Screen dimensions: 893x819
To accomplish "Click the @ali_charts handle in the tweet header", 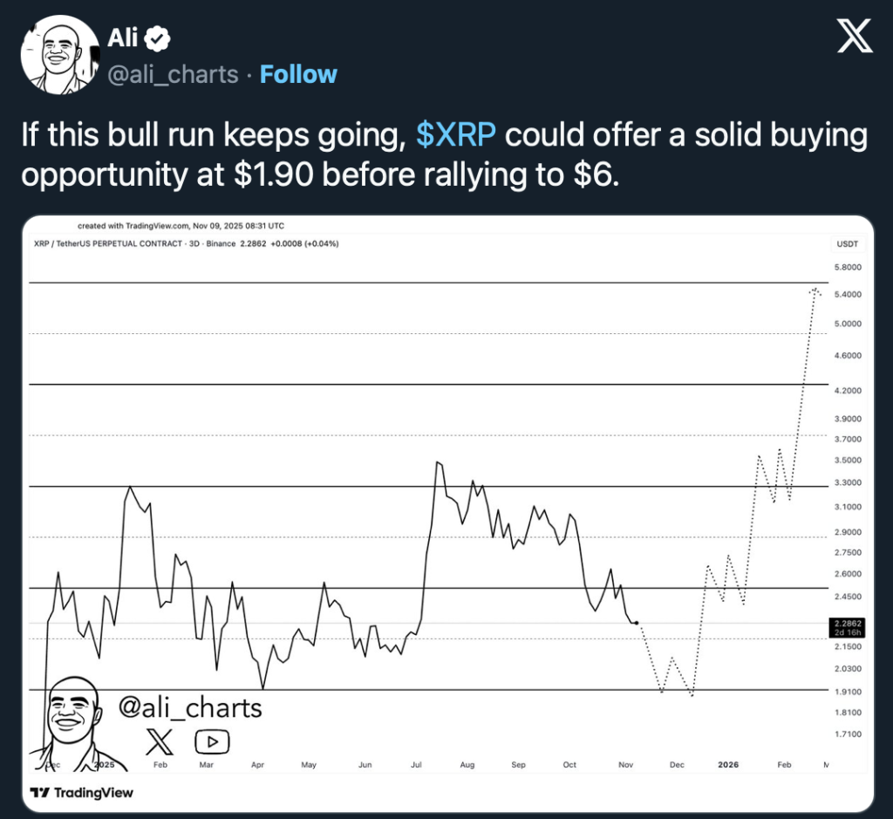I will [173, 75].
